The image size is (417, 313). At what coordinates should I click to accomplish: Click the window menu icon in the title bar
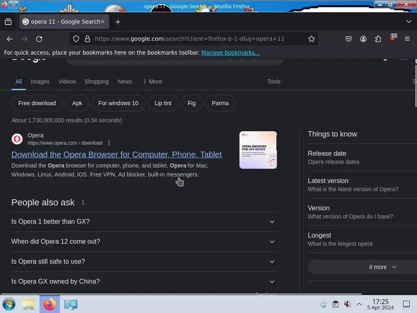tap(13, 4)
